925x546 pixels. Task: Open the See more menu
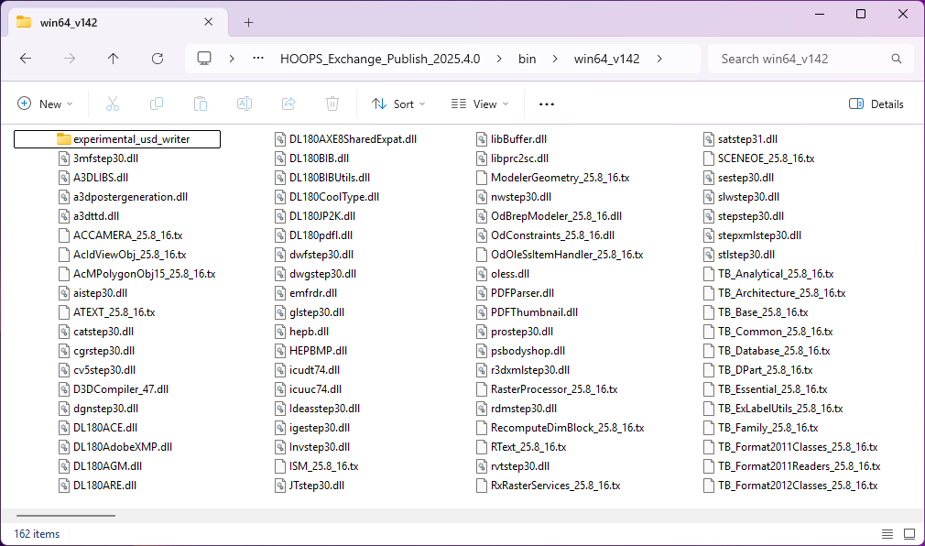546,104
